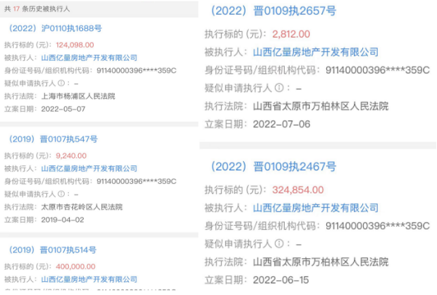The height and width of the screenshot is (295, 437).
Task: Open case link (2022)晋0109执2467号
Action: point(273,167)
